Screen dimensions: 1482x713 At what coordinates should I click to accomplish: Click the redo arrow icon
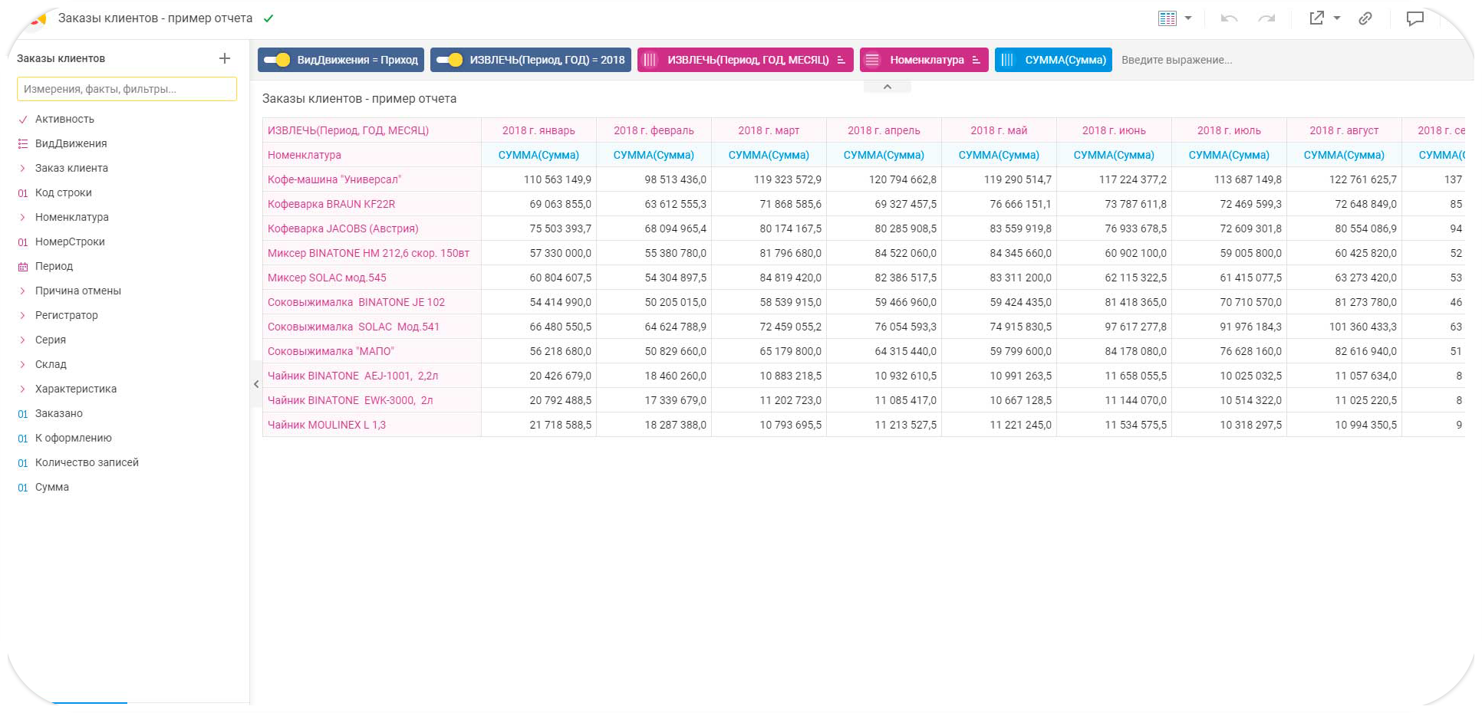point(1266,18)
